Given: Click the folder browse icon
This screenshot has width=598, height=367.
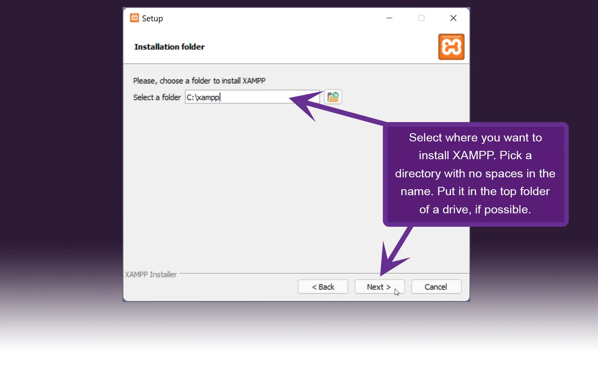Looking at the screenshot, I should pyautogui.click(x=333, y=97).
